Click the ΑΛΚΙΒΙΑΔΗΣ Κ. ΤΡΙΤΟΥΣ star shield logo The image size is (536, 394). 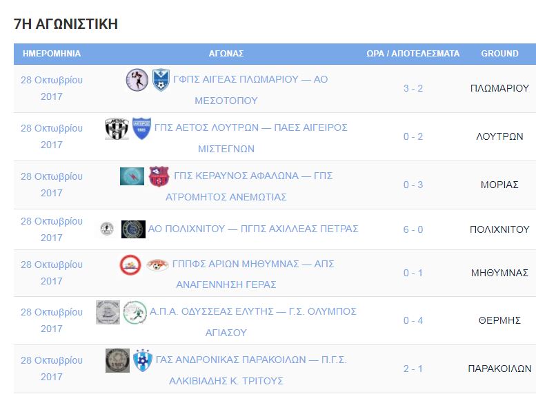(143, 360)
